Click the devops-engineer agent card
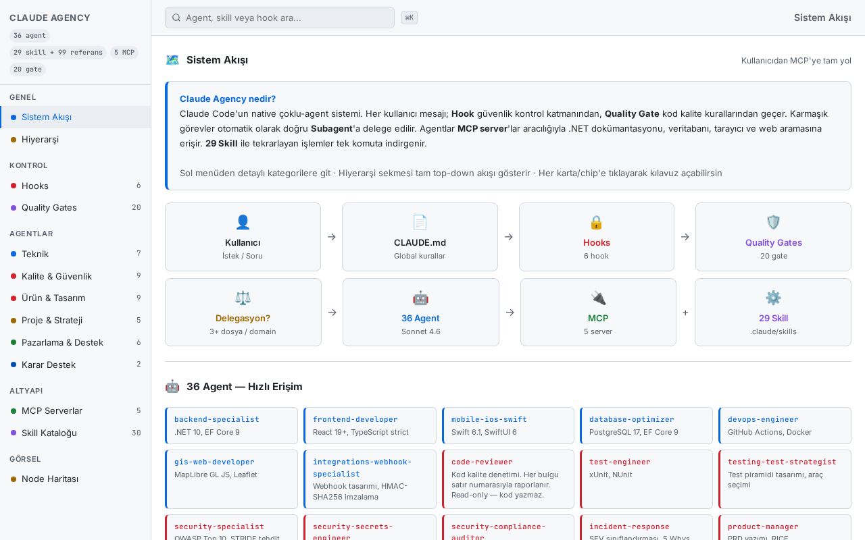The width and height of the screenshot is (865, 540). pyautogui.click(x=785, y=425)
